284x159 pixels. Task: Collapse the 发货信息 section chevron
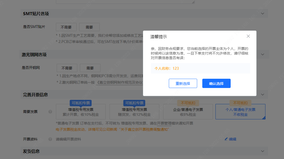click(262, 151)
